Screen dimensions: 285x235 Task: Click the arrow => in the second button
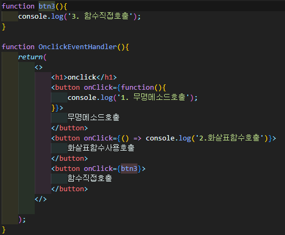(x=137, y=138)
